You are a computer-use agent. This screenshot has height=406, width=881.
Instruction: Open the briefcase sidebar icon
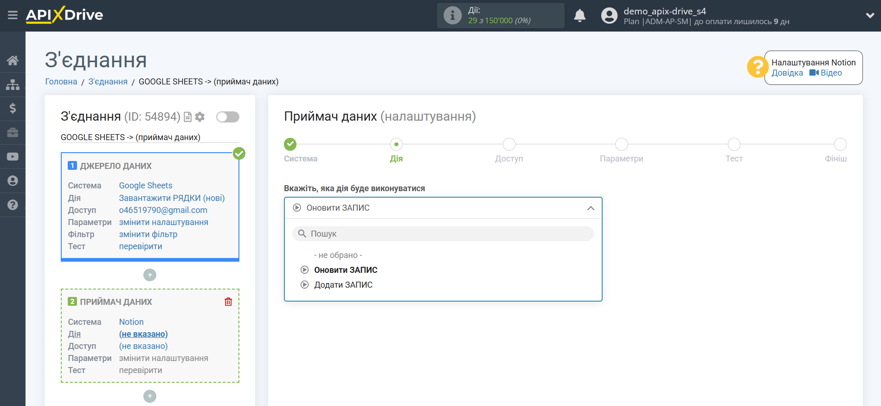[13, 133]
